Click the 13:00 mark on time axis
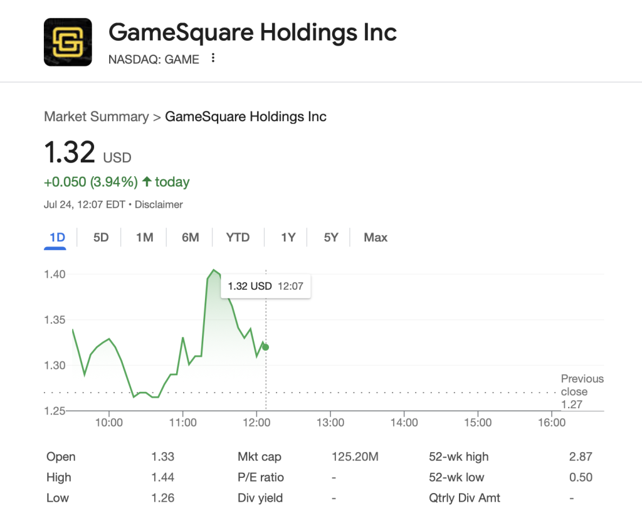 point(330,423)
